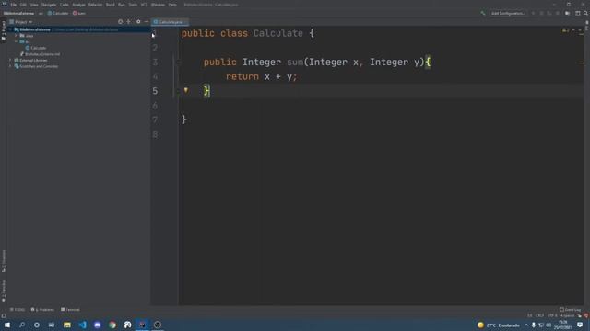
Task: Click the project name in breadcrumb bar
Action: tap(18, 13)
